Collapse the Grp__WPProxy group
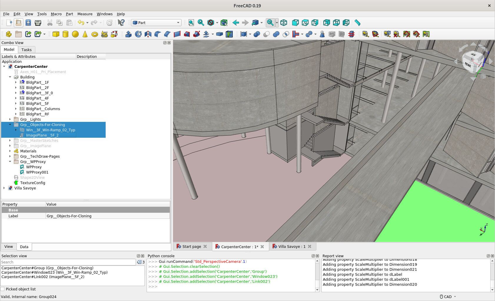The width and height of the screenshot is (495, 301). 10,162
